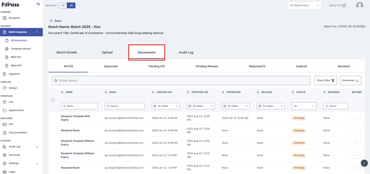Click the Clear Filter button label
The image size is (370, 174).
pyautogui.click(x=323, y=80)
